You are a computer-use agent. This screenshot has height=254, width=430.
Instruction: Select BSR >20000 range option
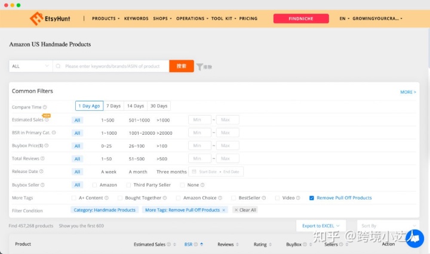[x=164, y=133]
